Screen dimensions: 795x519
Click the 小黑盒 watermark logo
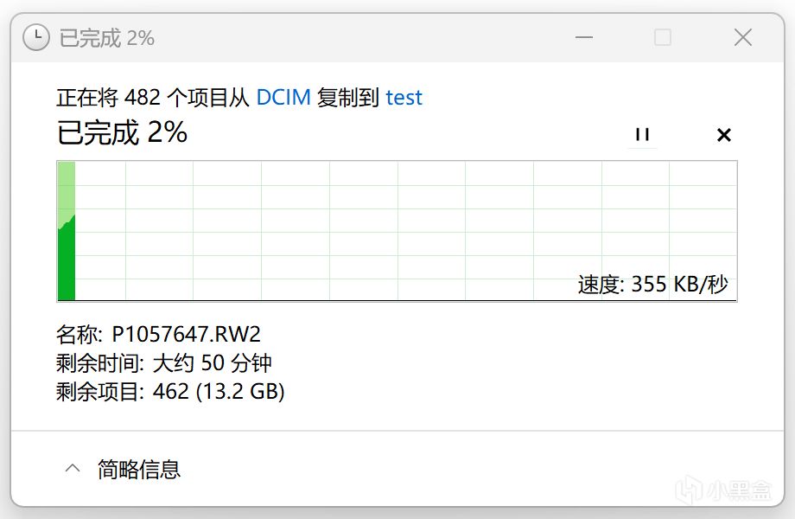724,490
